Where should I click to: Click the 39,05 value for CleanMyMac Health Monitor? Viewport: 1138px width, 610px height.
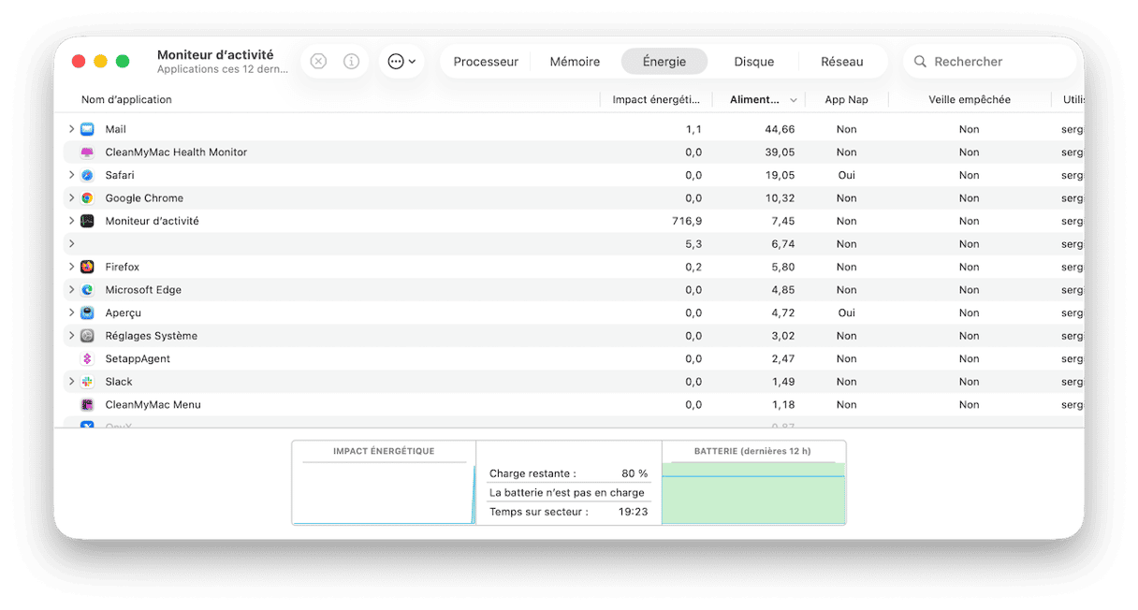(x=780, y=152)
